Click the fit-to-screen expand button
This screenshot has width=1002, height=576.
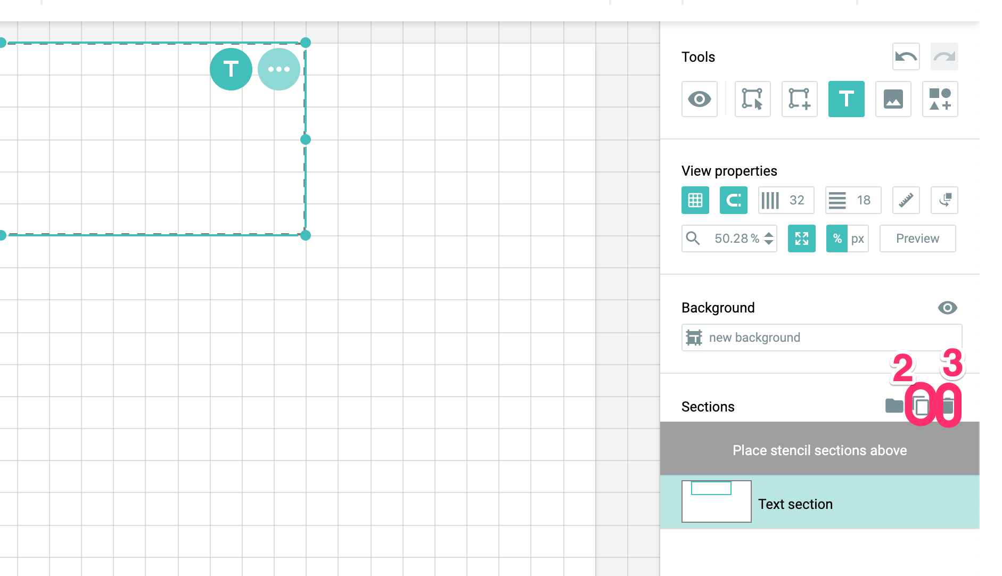801,238
